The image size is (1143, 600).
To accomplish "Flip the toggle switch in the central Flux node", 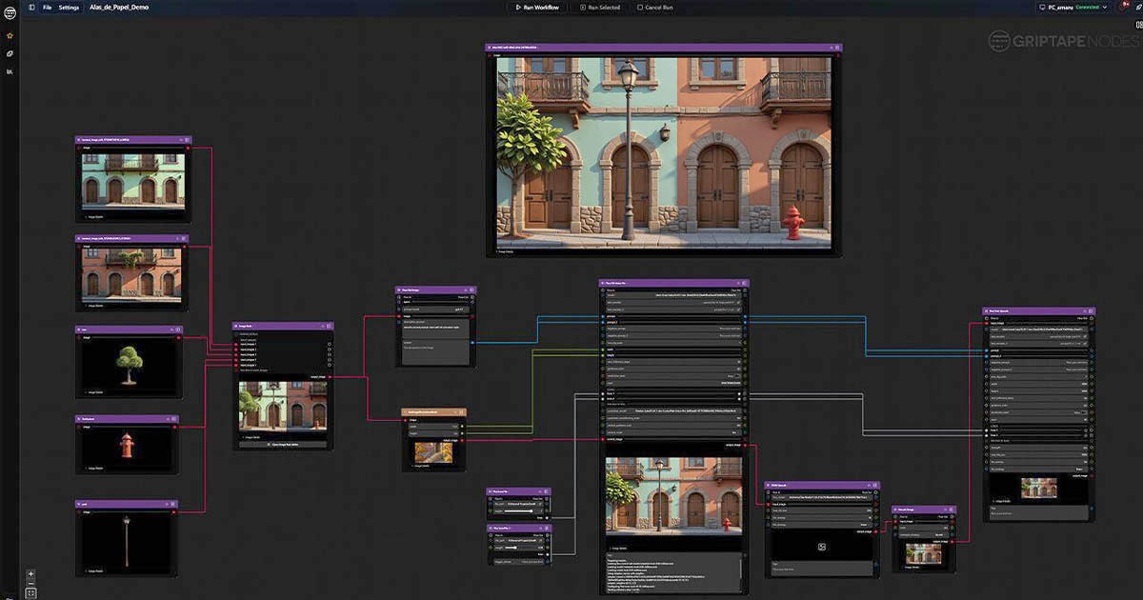I will coord(737,375).
